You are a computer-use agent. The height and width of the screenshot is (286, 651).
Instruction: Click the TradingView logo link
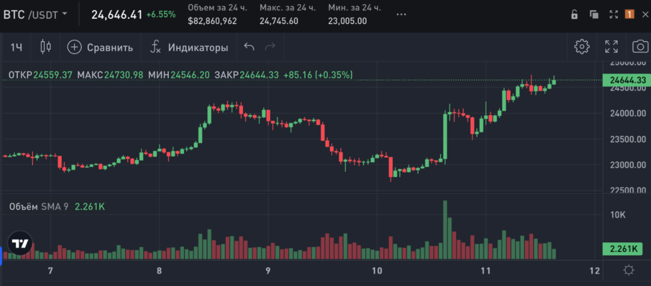pos(21,244)
